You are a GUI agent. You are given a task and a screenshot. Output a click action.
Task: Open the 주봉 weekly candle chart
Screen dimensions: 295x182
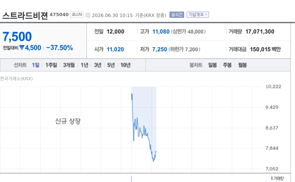tap(227, 65)
